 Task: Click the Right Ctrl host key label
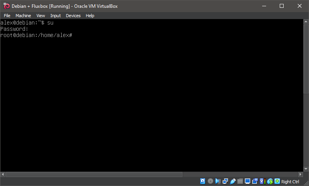[290, 182]
